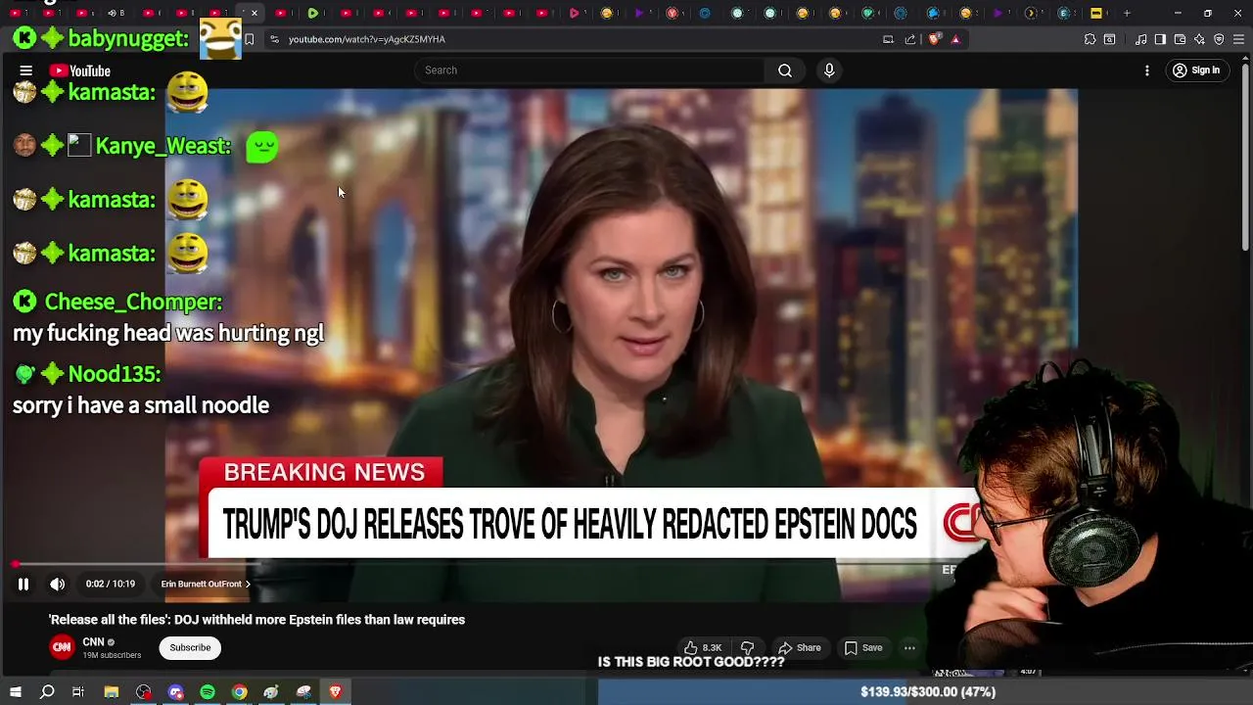The height and width of the screenshot is (705, 1253).
Task: Open Spotify from the taskbar
Action: pyautogui.click(x=208, y=692)
